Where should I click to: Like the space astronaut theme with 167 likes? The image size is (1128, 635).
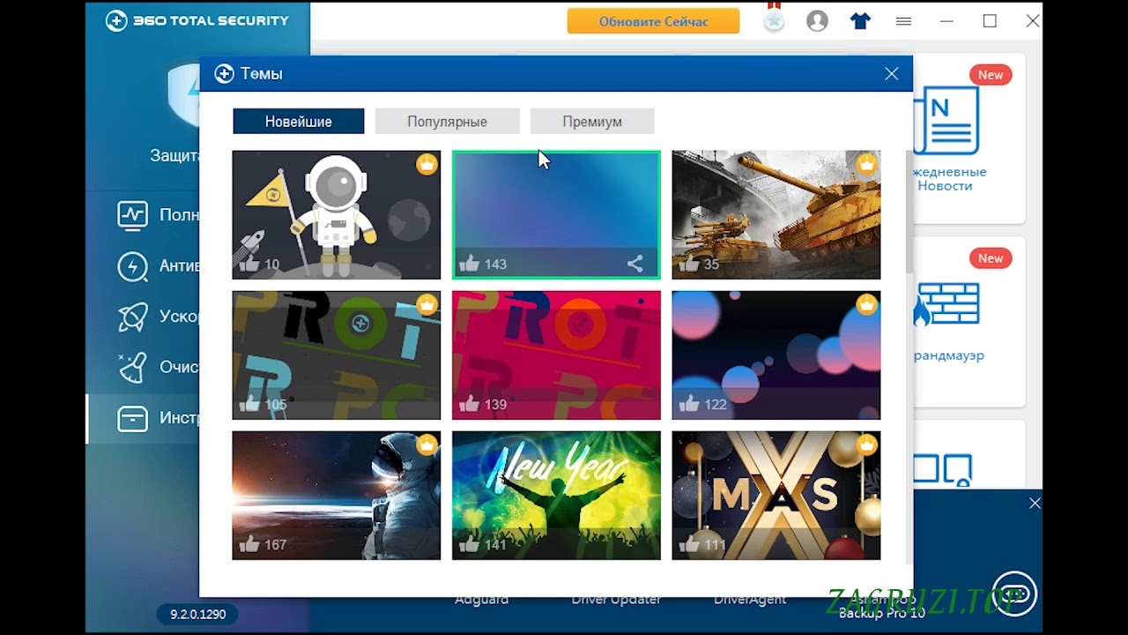click(249, 544)
